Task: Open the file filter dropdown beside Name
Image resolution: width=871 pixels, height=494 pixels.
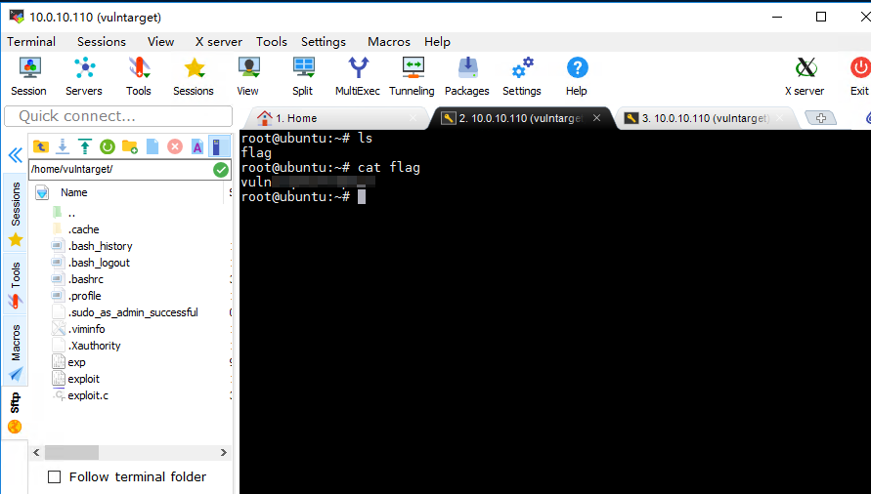Action: click(x=42, y=193)
